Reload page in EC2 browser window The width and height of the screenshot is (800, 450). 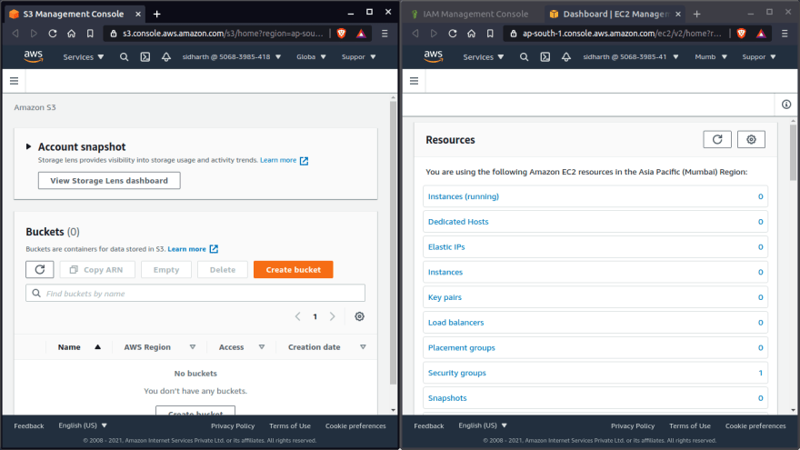453,34
